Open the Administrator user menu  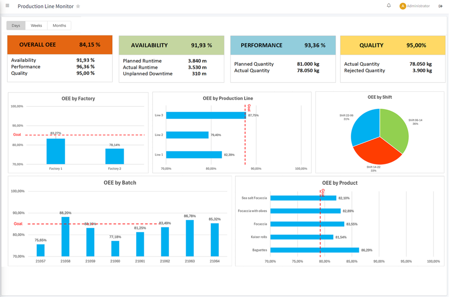tap(418, 6)
